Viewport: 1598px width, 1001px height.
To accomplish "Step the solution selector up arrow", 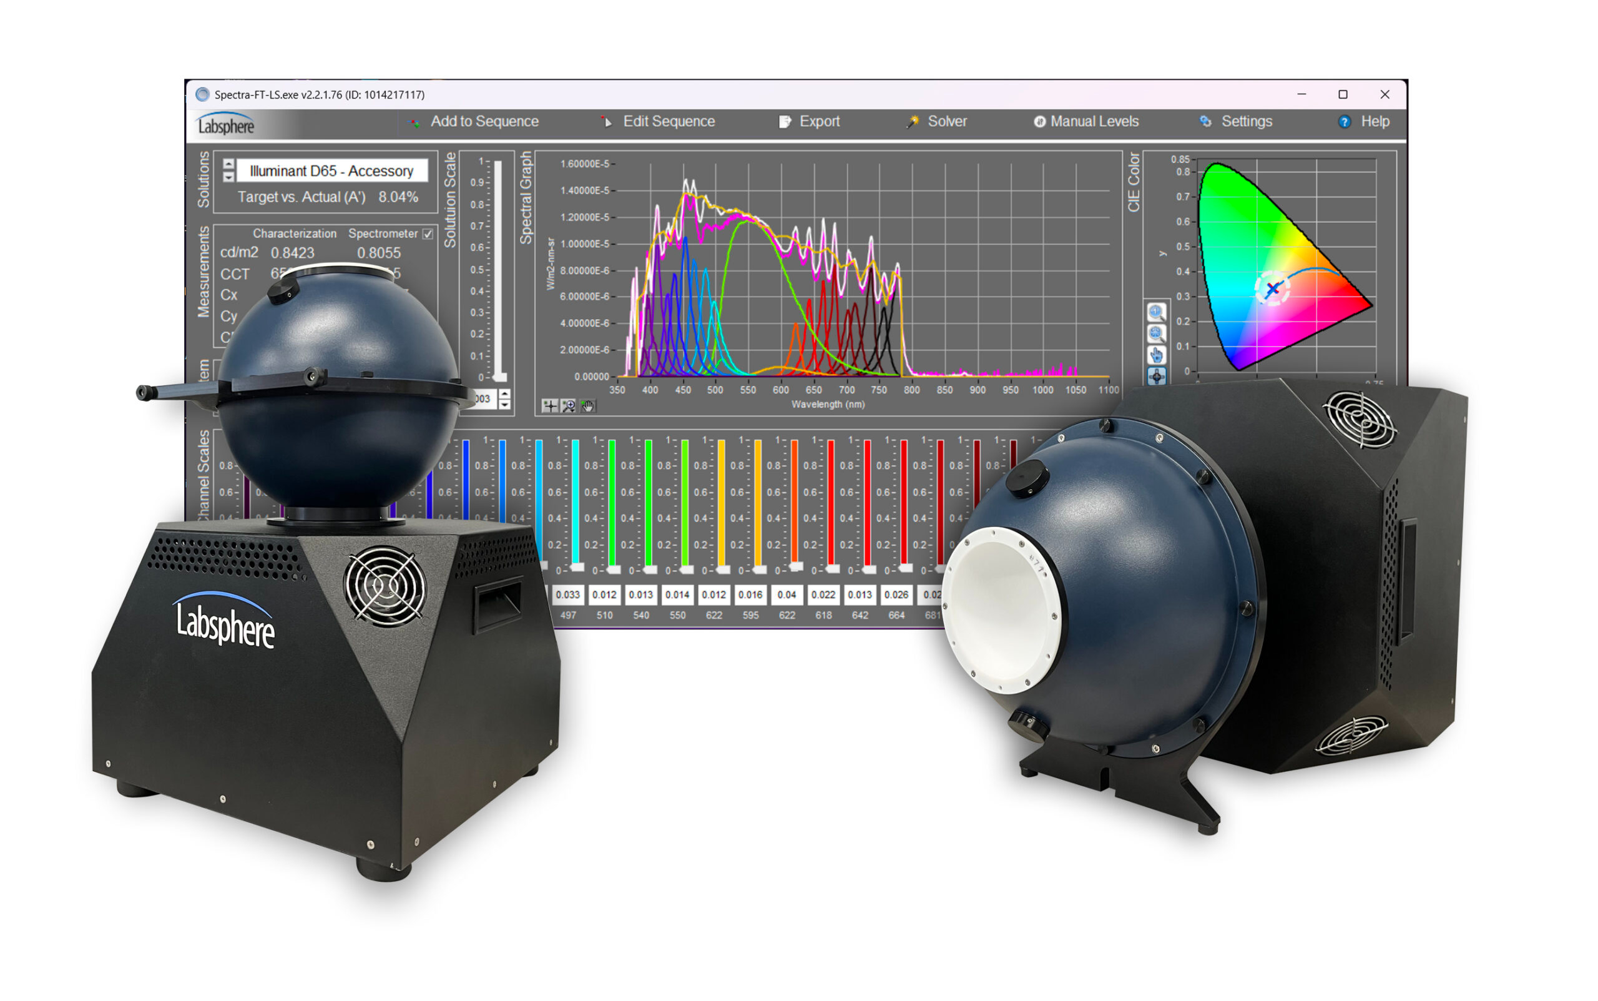I will (228, 164).
